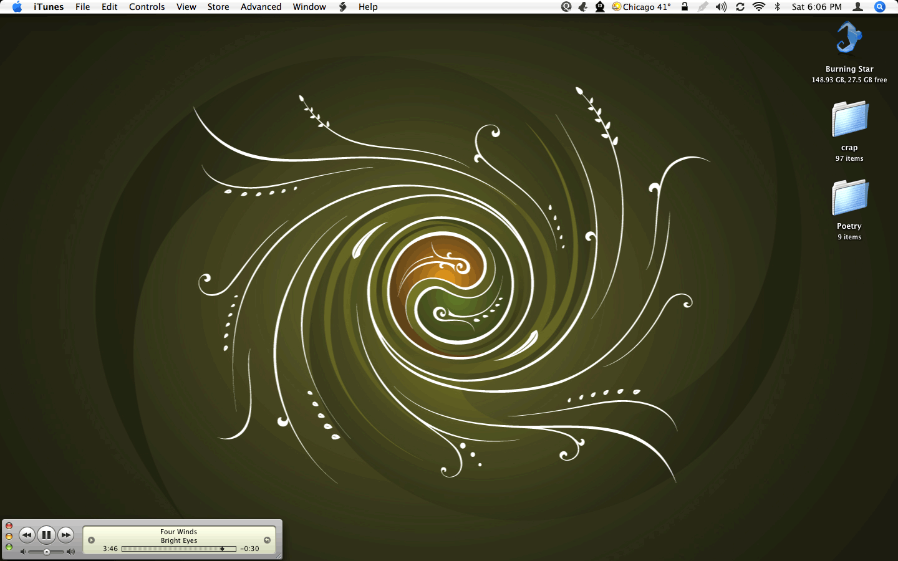Open Spotlight search
The height and width of the screenshot is (561, 898).
pos(880,7)
